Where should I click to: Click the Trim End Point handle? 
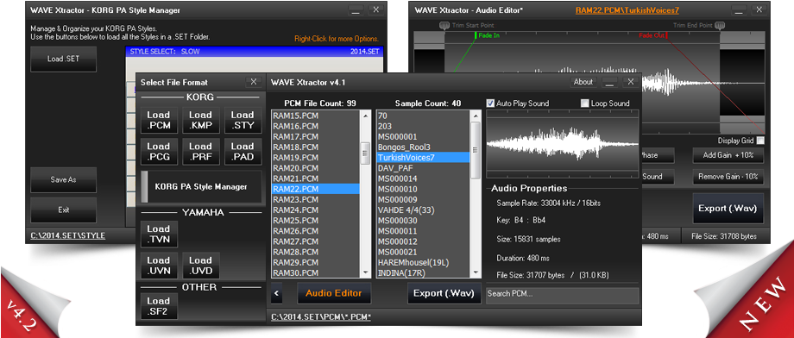720,25
